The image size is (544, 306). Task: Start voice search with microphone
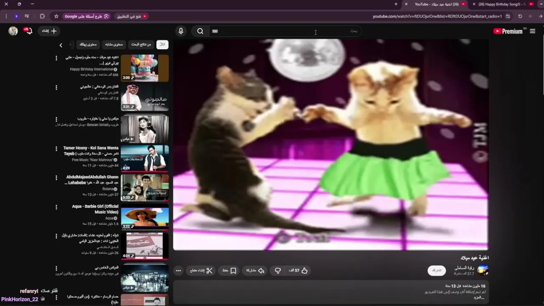(x=181, y=31)
